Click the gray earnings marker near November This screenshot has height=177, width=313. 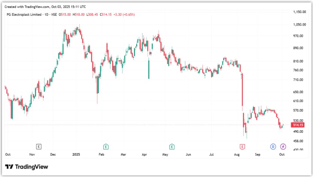pos(38,146)
